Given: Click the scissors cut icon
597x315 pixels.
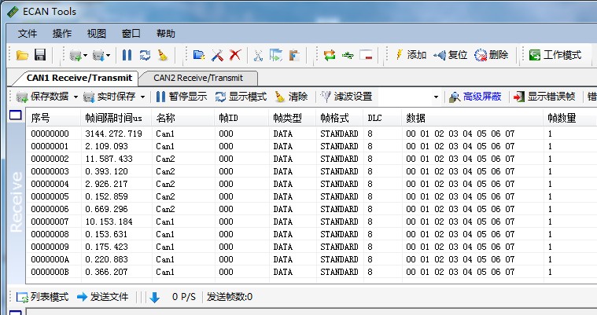Looking at the screenshot, I should pos(258,56).
